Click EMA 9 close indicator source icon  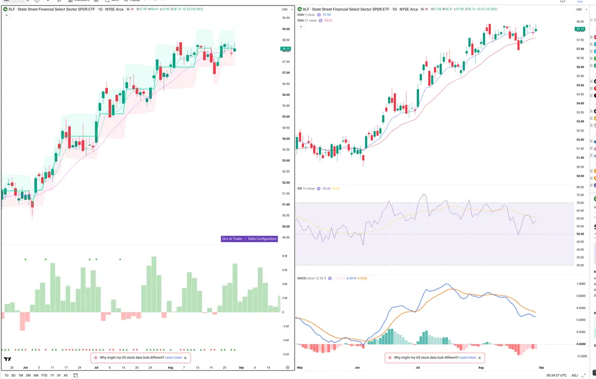[x=319, y=15]
